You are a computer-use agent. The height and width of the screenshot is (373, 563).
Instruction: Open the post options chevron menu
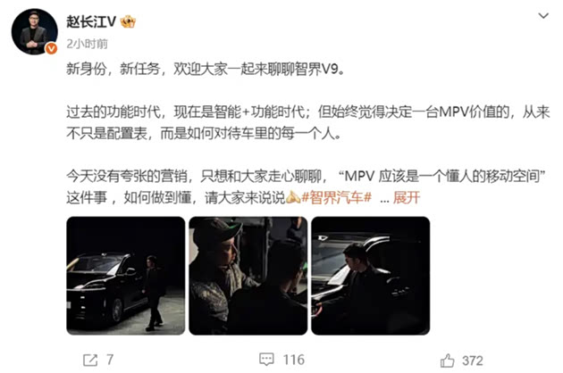pos(543,16)
